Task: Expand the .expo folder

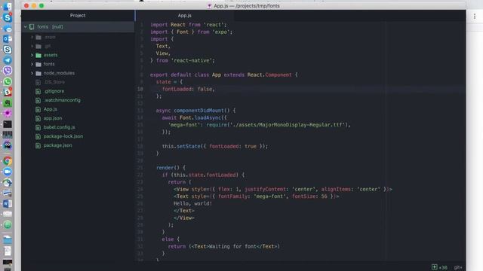Action: (32, 37)
